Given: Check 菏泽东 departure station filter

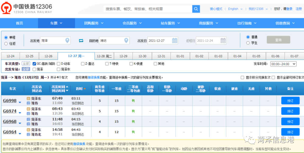Looking at the screenshot, I should click(x=58, y=69).
